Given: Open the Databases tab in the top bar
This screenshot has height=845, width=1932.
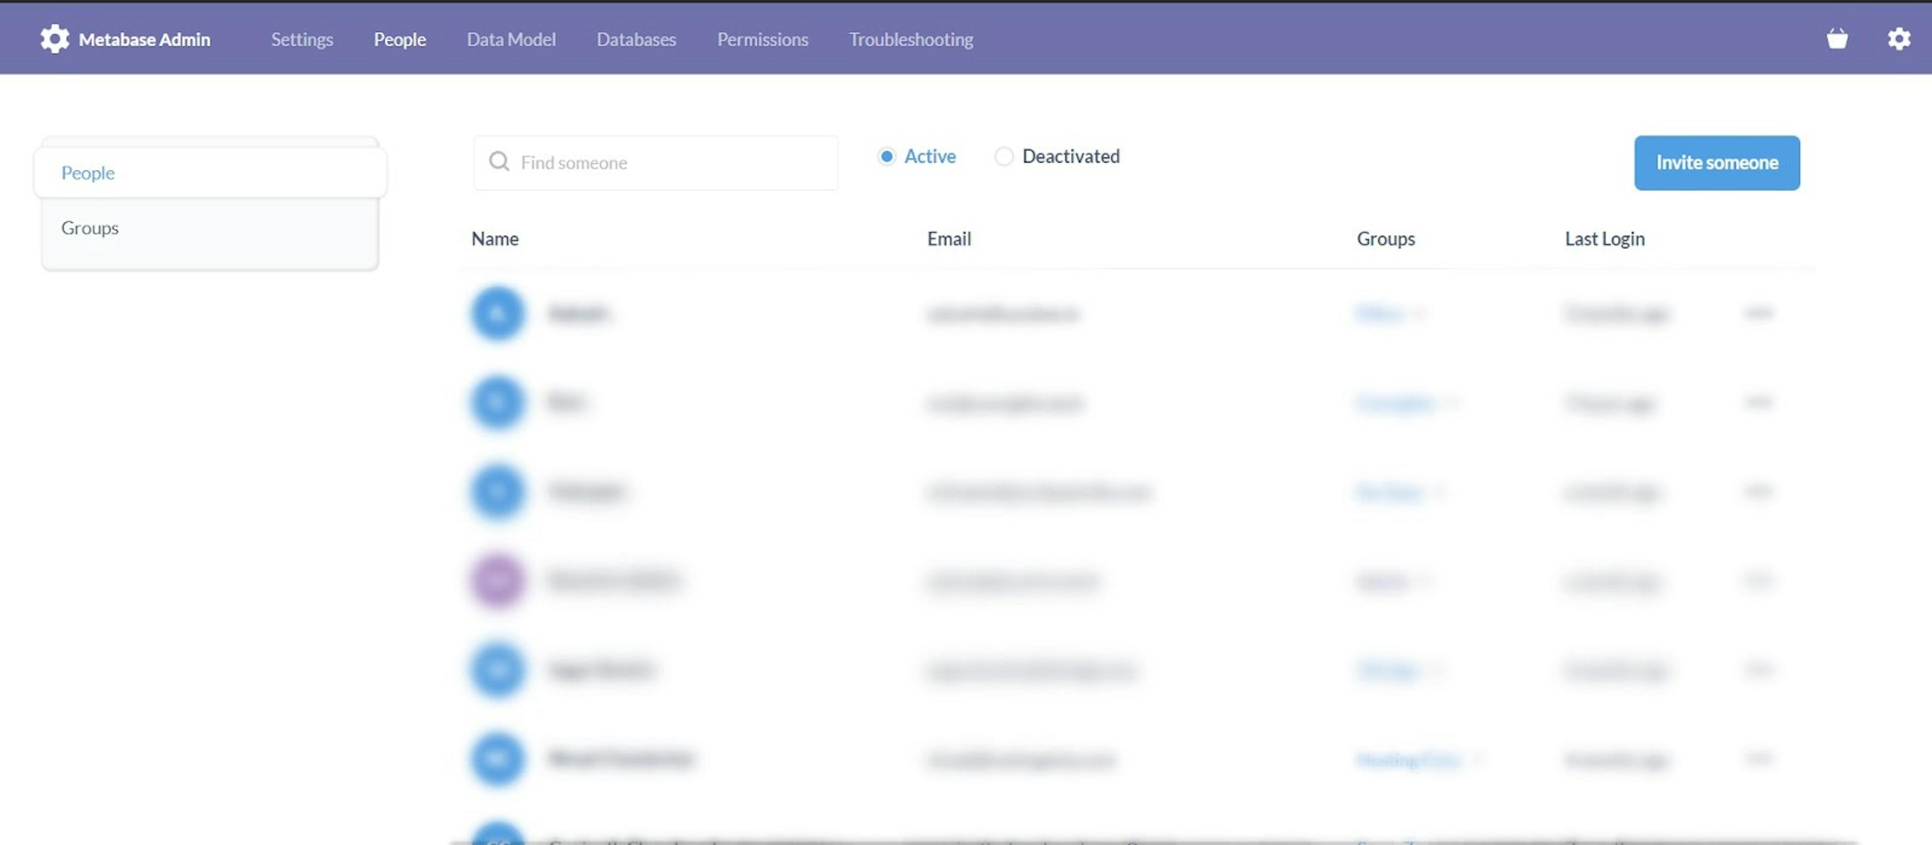Looking at the screenshot, I should click(x=636, y=39).
